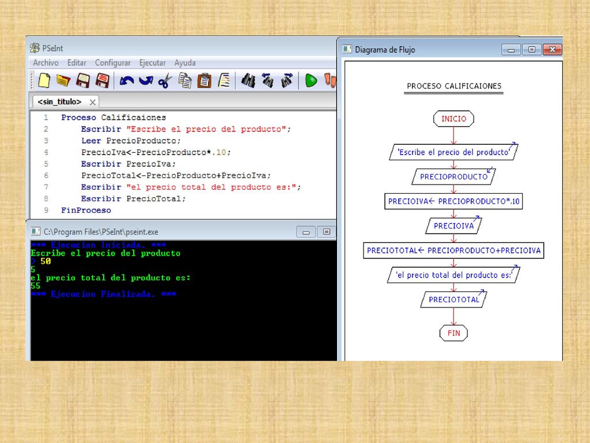Viewport: 590px width, 443px height.
Task: Click the 'FinProceso' line in the editor
Action: (86, 210)
